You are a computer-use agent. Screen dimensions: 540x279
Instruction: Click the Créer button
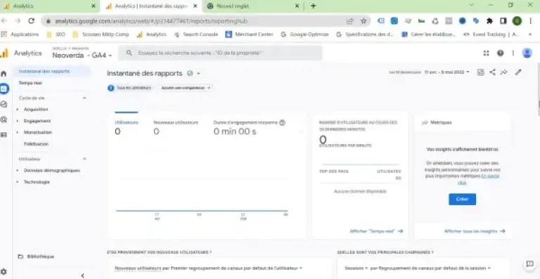click(x=462, y=199)
